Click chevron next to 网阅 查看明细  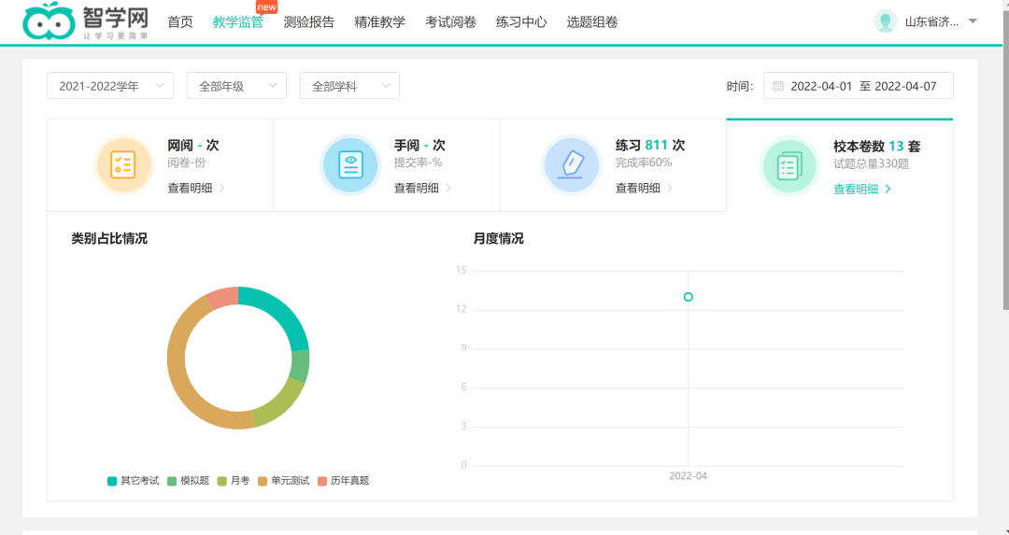222,188
